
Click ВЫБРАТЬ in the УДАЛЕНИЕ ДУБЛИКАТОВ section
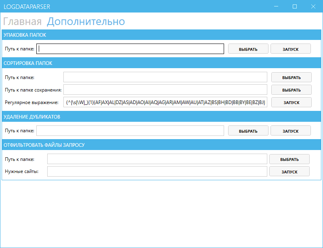coord(248,130)
